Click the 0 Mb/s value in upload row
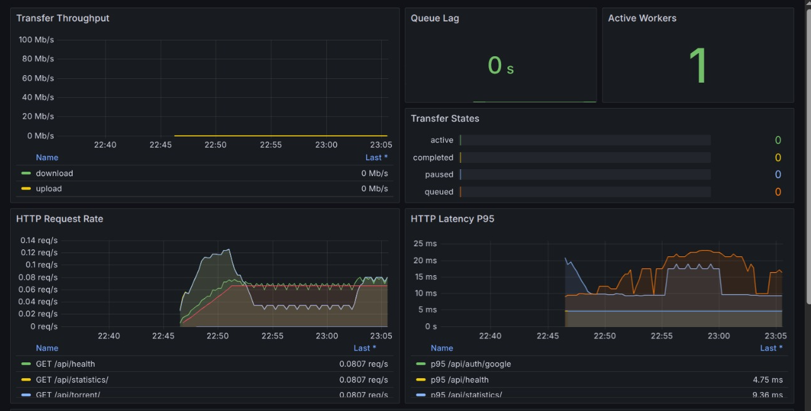Screen dimensions: 811x411 (x=375, y=189)
